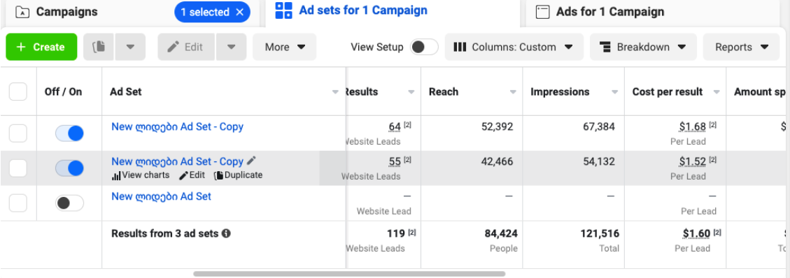Open the Reports dropdown menu
The width and height of the screenshot is (790, 278).
pos(741,47)
